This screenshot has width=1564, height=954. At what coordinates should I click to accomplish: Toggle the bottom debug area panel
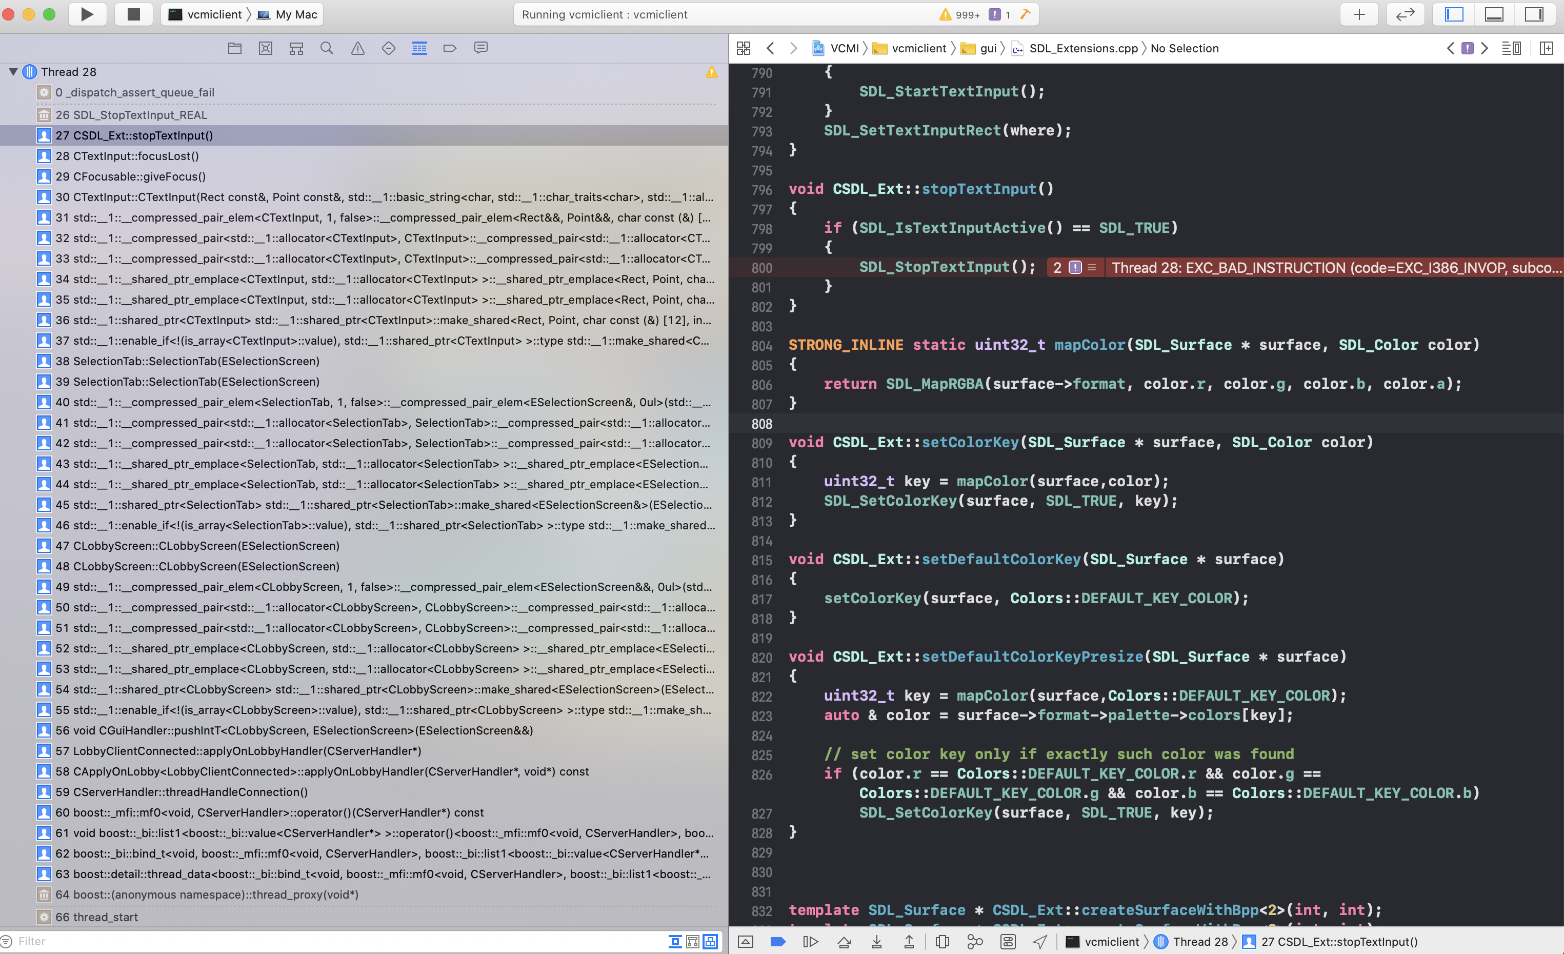click(x=1494, y=14)
